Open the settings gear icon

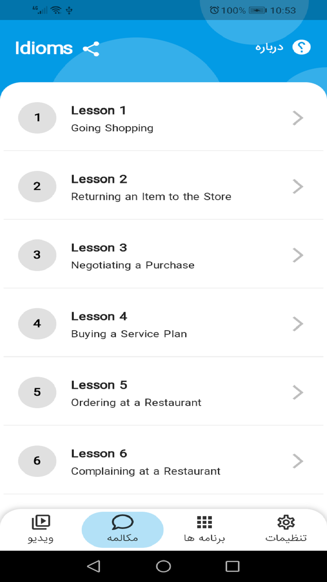286,522
